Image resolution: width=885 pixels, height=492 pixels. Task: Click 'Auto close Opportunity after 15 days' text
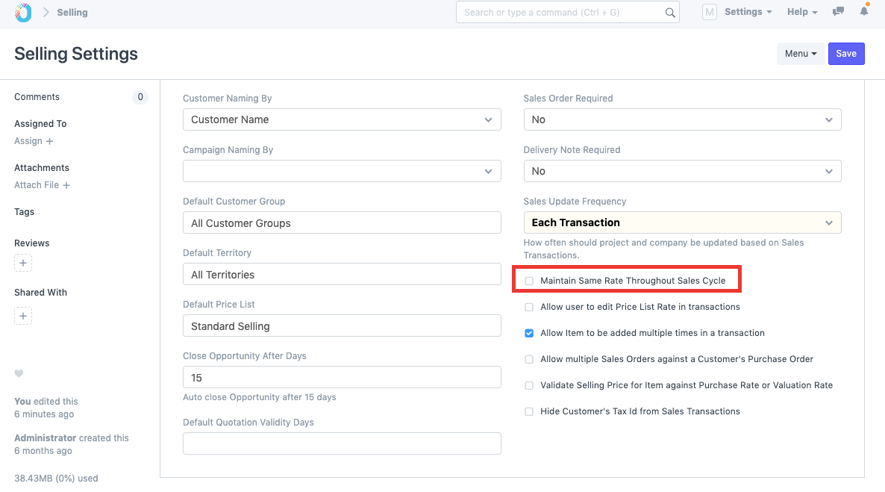260,397
